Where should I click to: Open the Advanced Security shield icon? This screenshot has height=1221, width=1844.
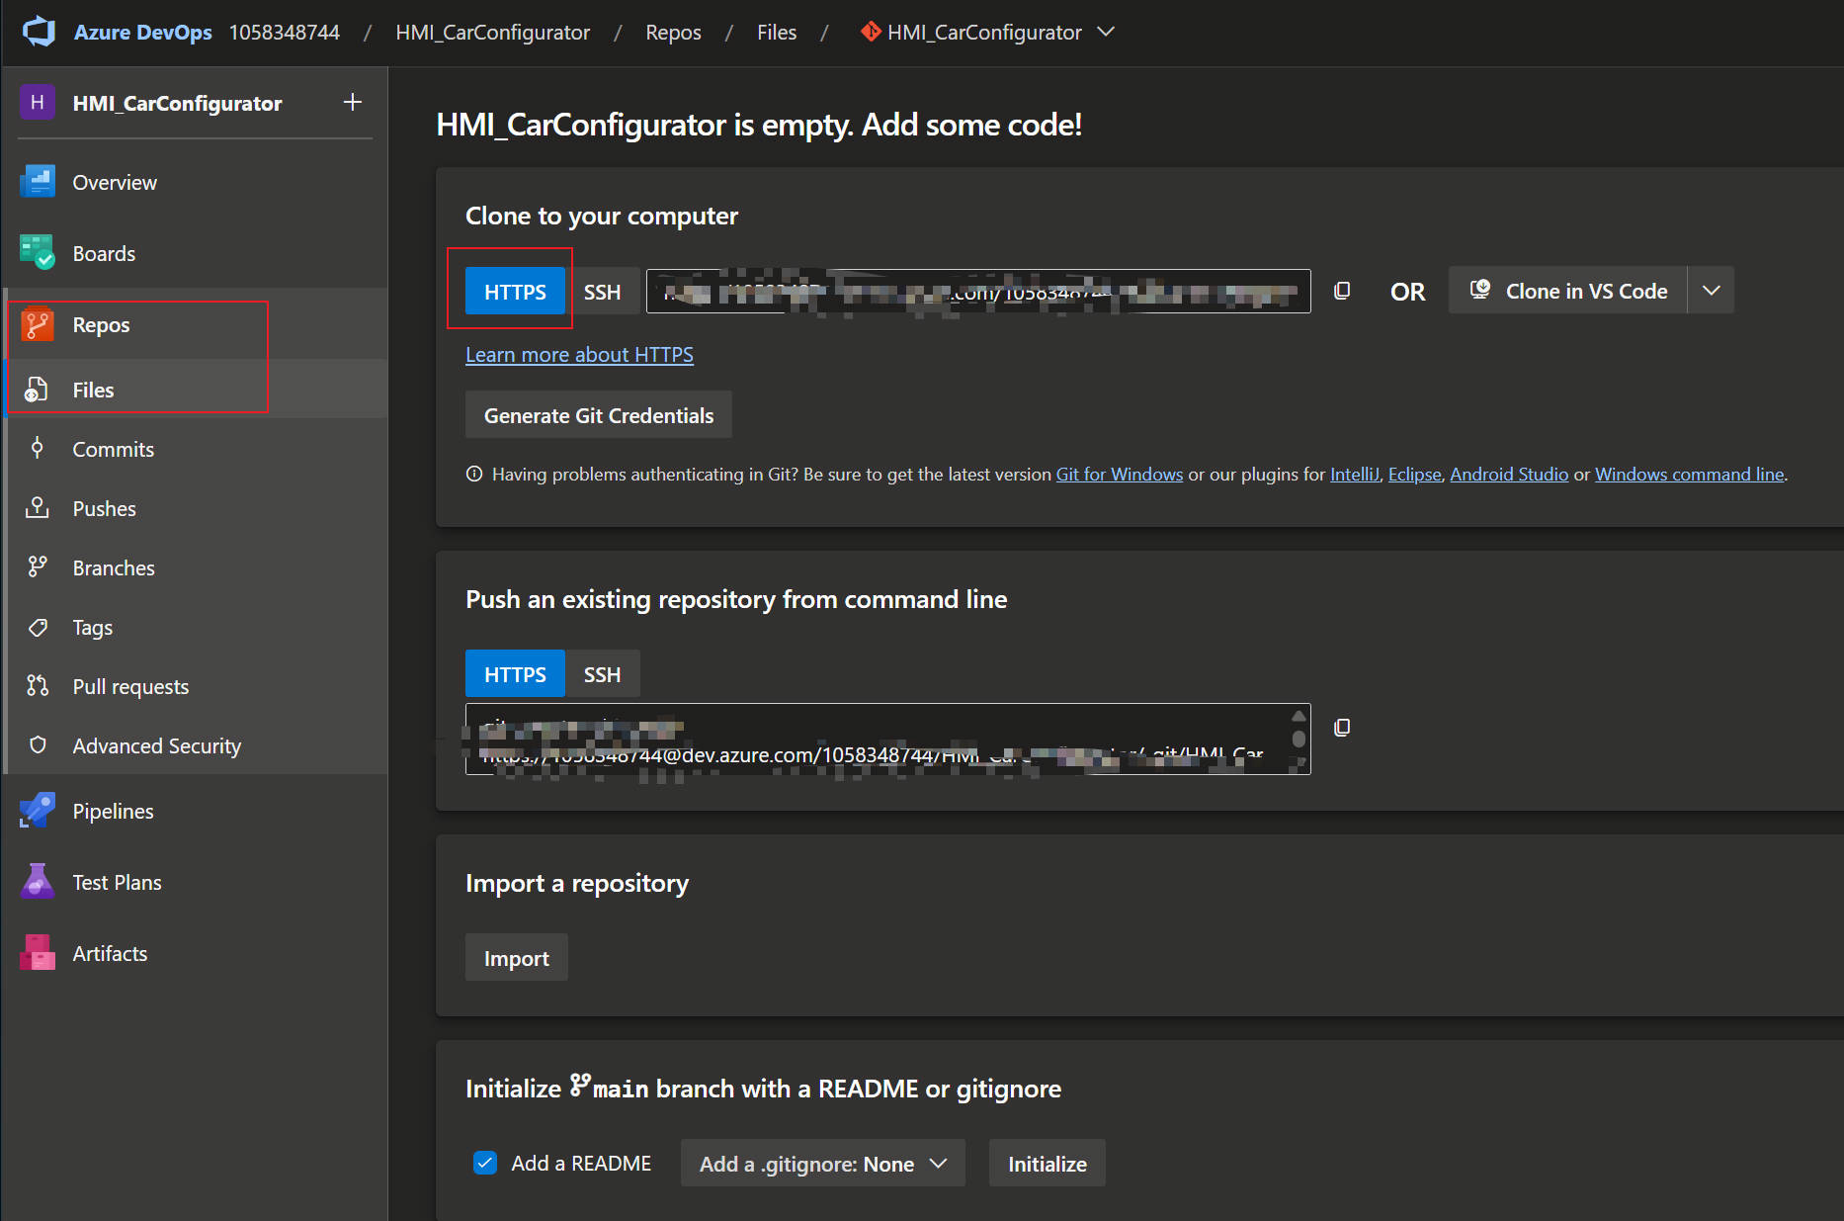(38, 745)
